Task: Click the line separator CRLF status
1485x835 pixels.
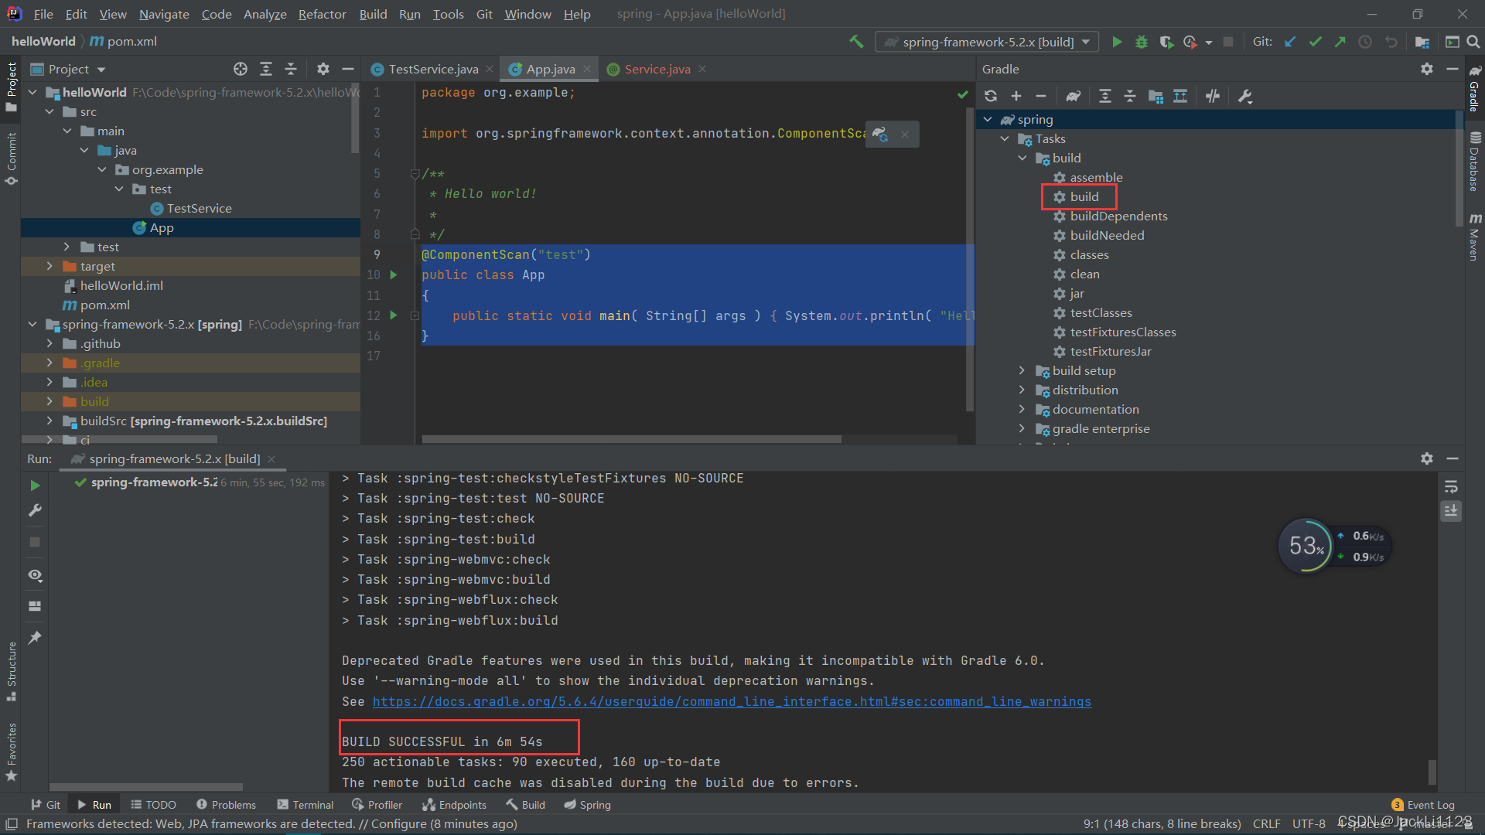Action: tap(1266, 824)
